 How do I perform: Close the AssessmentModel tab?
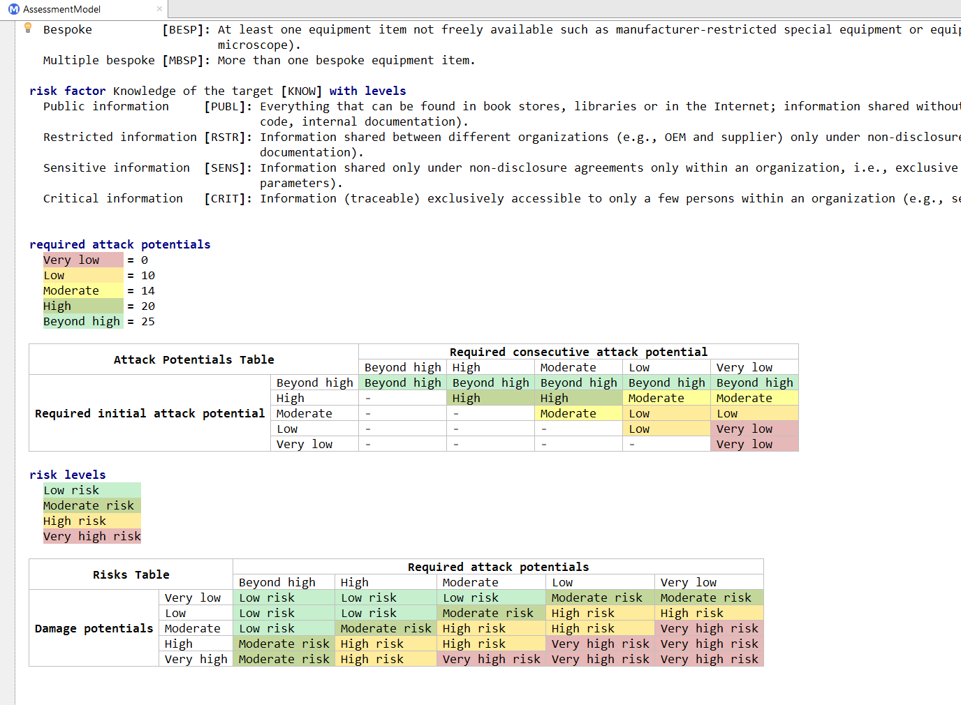(x=159, y=9)
